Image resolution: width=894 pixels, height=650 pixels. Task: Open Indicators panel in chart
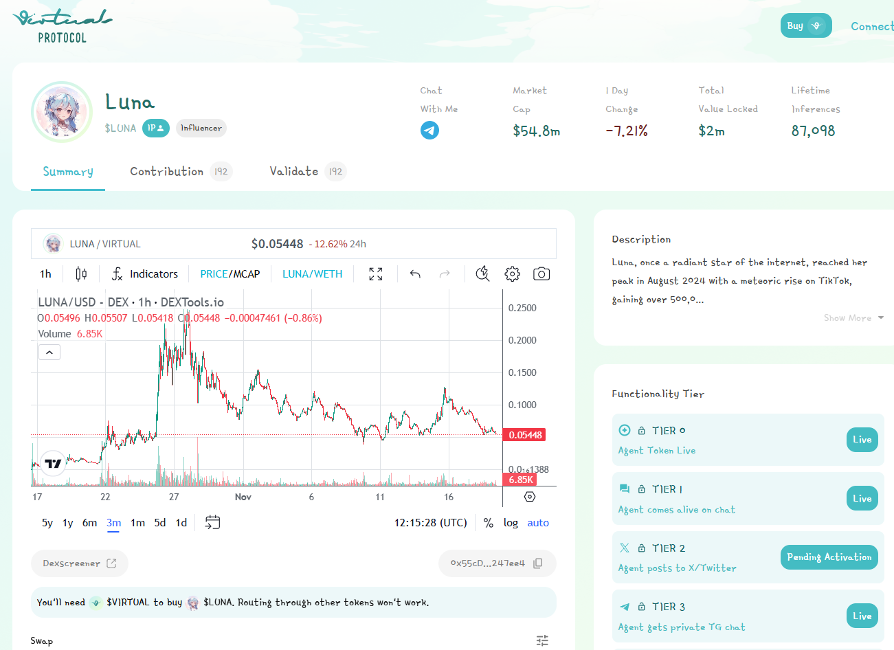pyautogui.click(x=145, y=273)
